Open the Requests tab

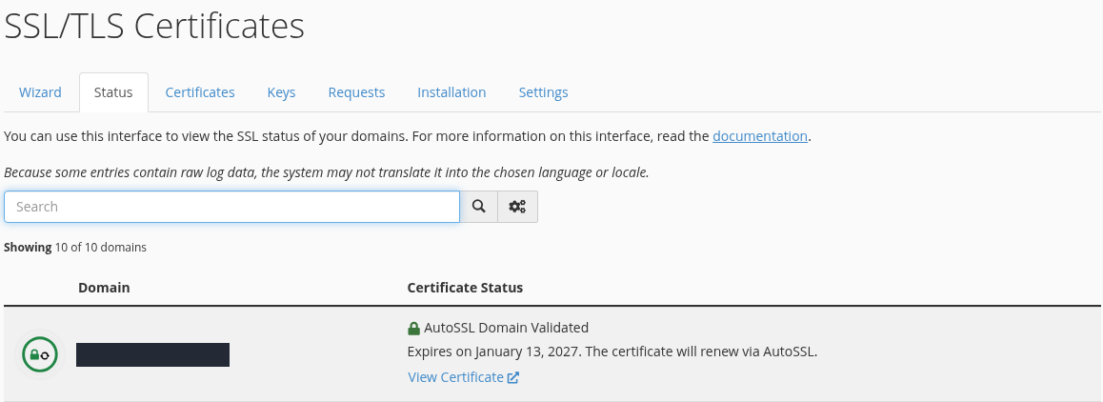tap(356, 92)
